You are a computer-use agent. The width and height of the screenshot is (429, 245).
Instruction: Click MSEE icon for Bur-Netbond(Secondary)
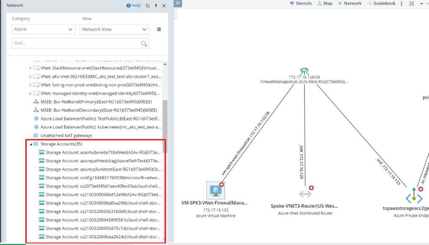pos(36,110)
